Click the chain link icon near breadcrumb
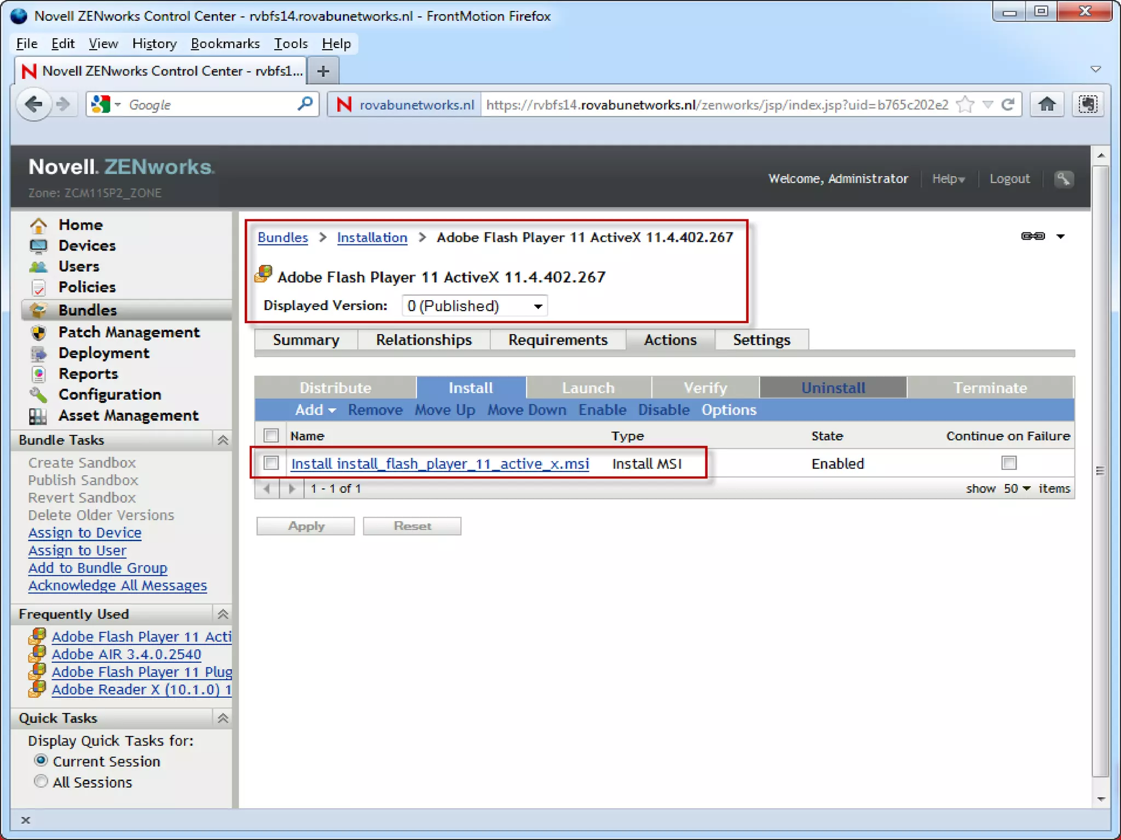The height and width of the screenshot is (840, 1121). coord(1033,236)
